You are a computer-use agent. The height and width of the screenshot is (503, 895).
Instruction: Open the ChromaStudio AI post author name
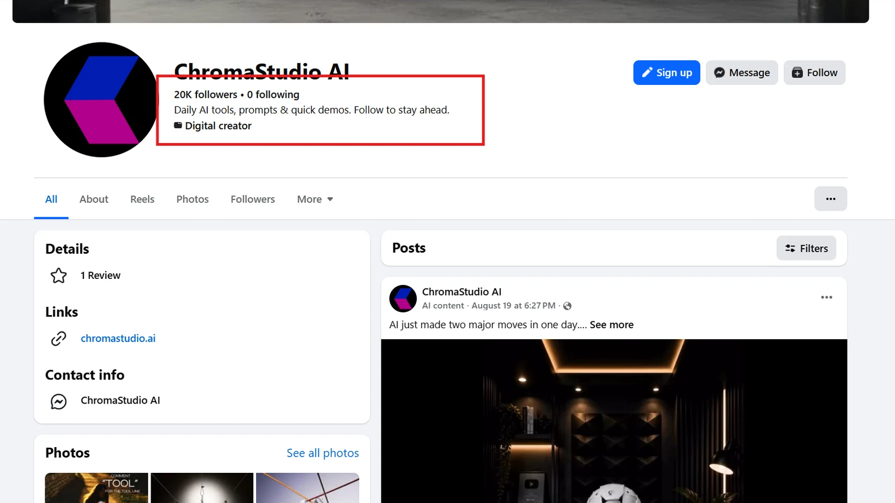click(462, 292)
